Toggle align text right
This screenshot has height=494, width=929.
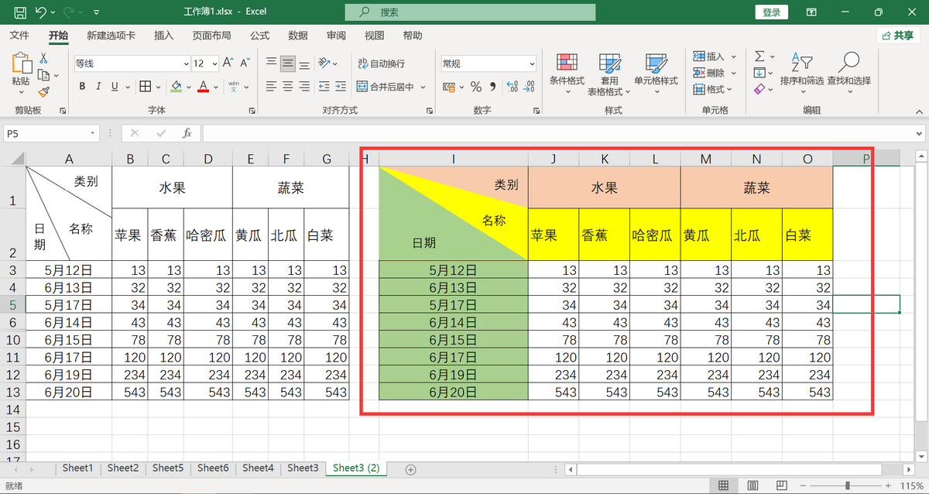tap(305, 87)
